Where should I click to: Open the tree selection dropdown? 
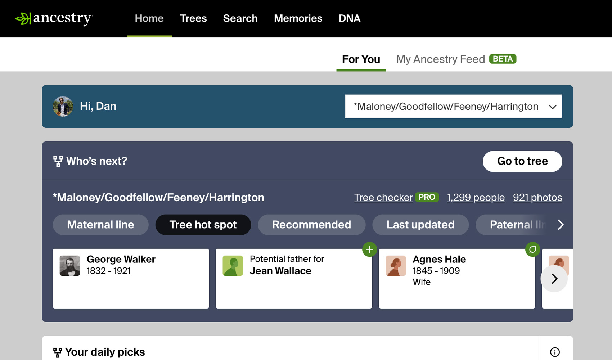(x=454, y=107)
